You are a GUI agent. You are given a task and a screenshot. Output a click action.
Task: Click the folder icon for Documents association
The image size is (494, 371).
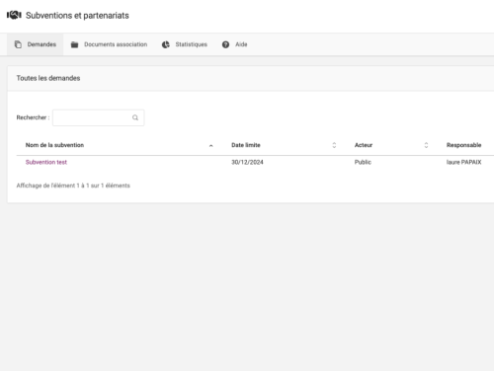pos(74,44)
